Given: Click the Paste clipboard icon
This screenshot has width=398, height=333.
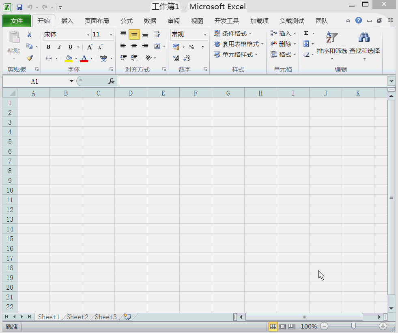Looking at the screenshot, I should [x=14, y=38].
